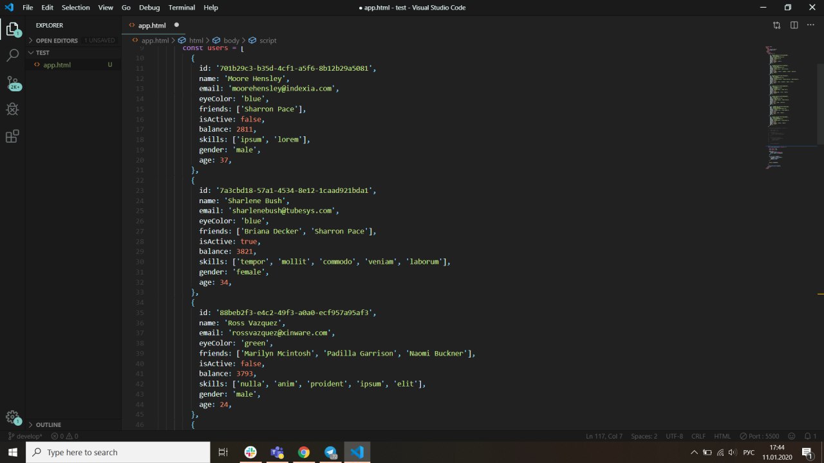Click the email 'rossvazquez@xinware.com'
This screenshot has width=824, height=463.
pyautogui.click(x=281, y=332)
